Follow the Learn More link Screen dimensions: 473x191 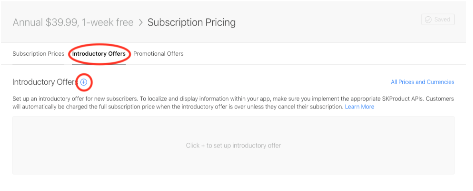[x=359, y=107]
